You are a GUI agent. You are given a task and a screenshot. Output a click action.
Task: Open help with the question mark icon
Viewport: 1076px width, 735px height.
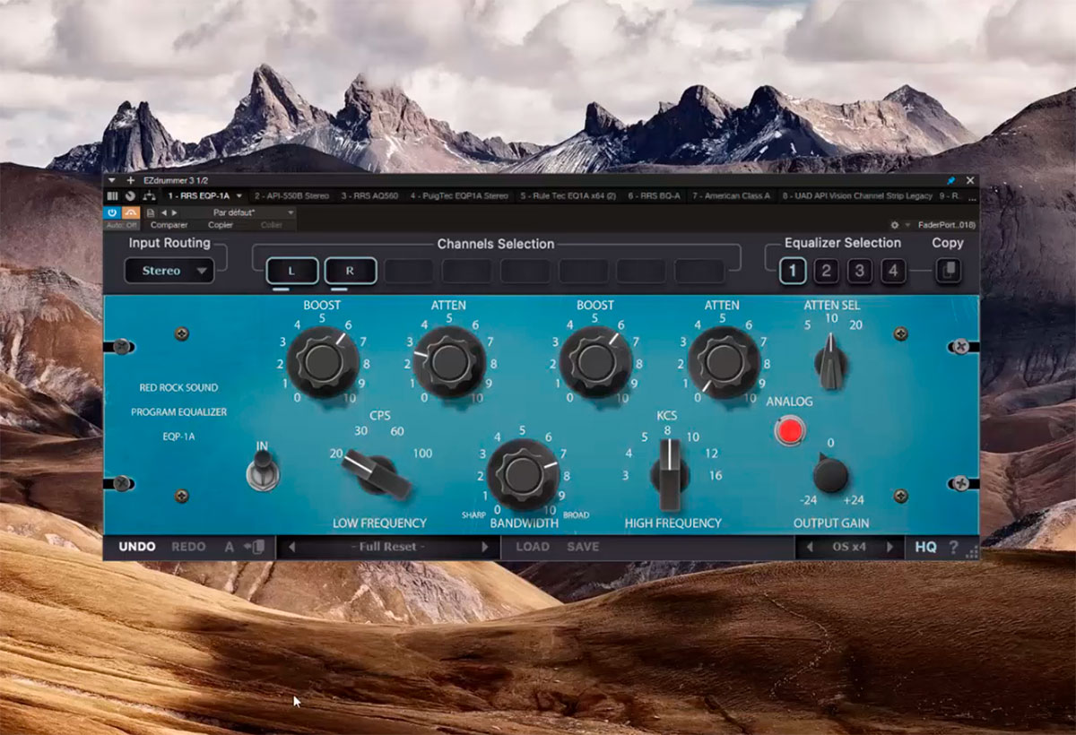953,547
